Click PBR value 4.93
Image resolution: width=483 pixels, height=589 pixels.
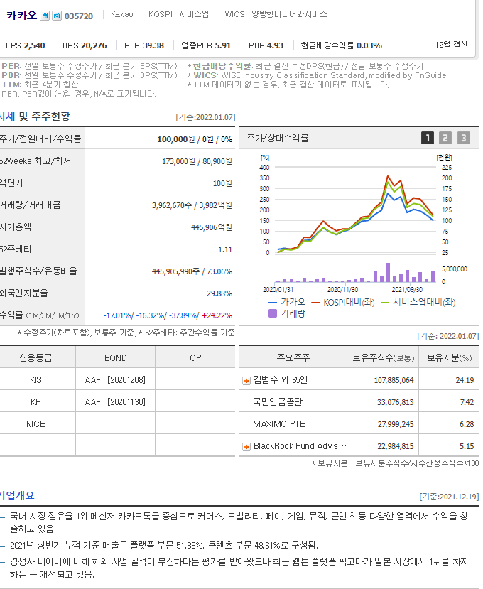click(x=275, y=45)
